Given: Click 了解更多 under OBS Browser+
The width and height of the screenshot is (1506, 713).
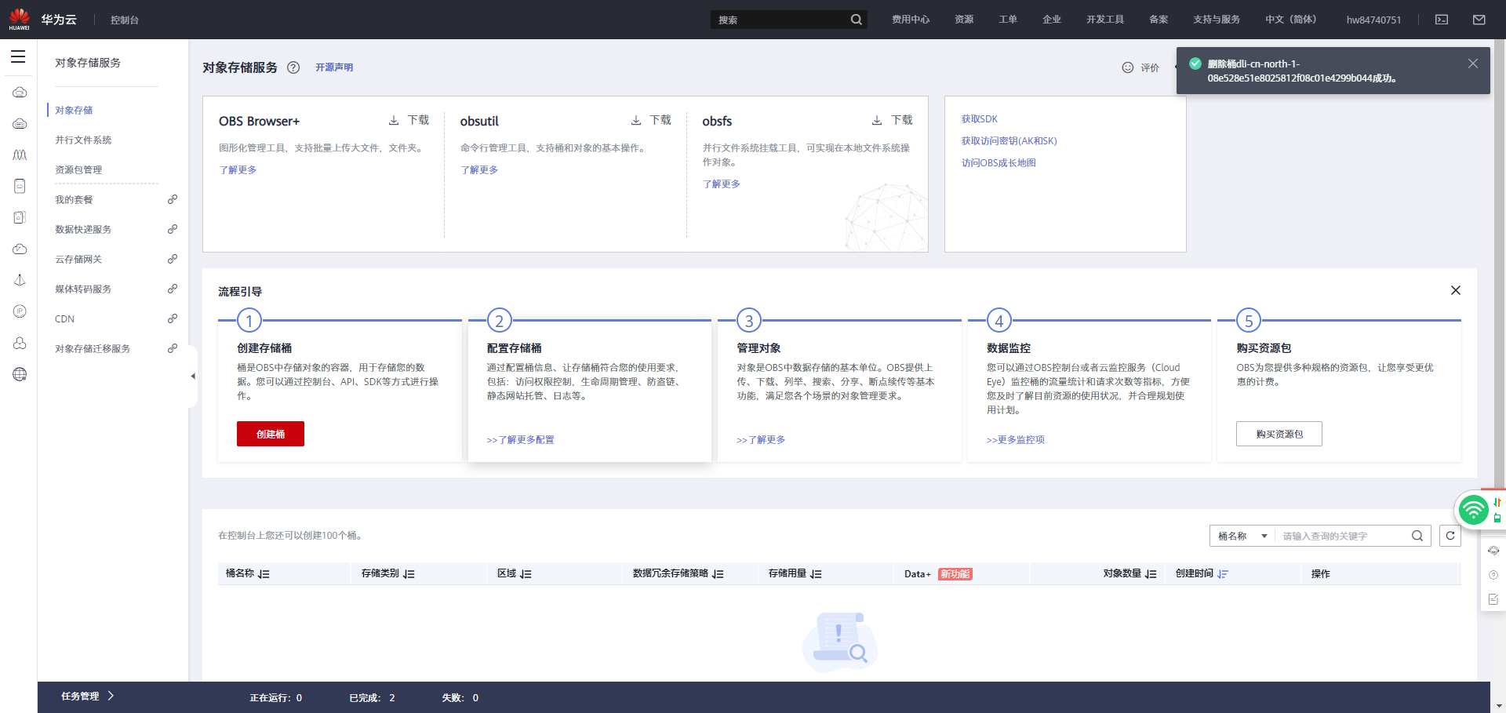Looking at the screenshot, I should click(x=238, y=169).
